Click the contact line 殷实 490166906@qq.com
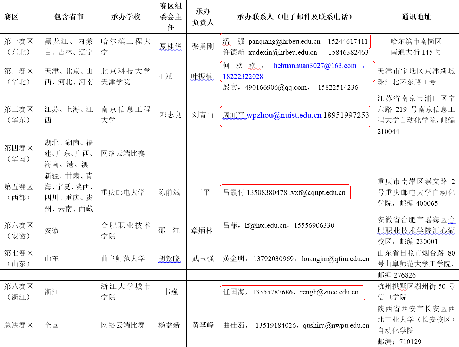This screenshot has height=347, width=459. [x=290, y=87]
